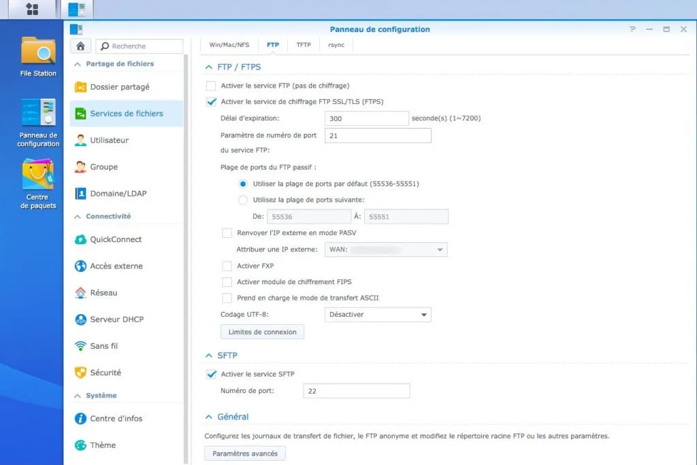The width and height of the screenshot is (697, 465).
Task: Open the WAN external IP dropdown
Action: point(386,249)
